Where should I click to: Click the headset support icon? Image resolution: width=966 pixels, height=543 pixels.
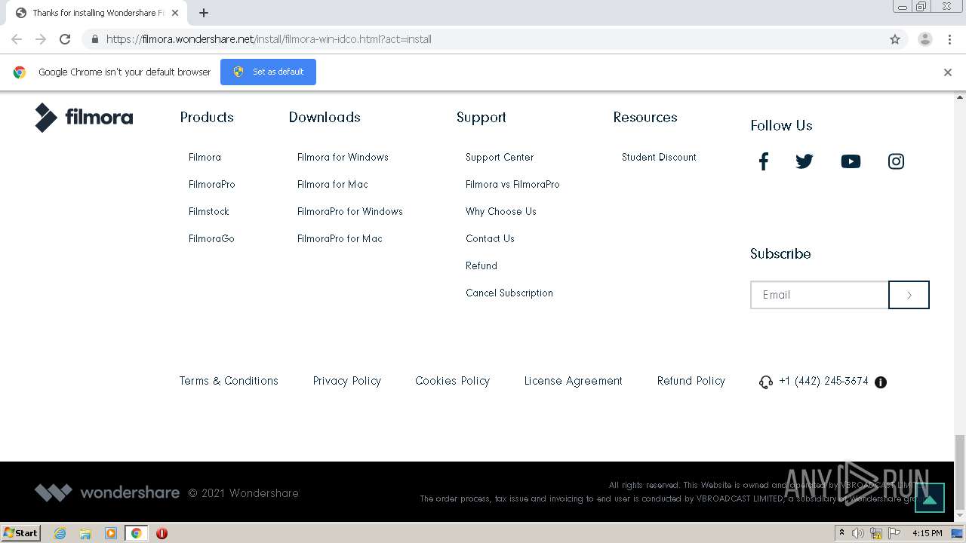(766, 382)
